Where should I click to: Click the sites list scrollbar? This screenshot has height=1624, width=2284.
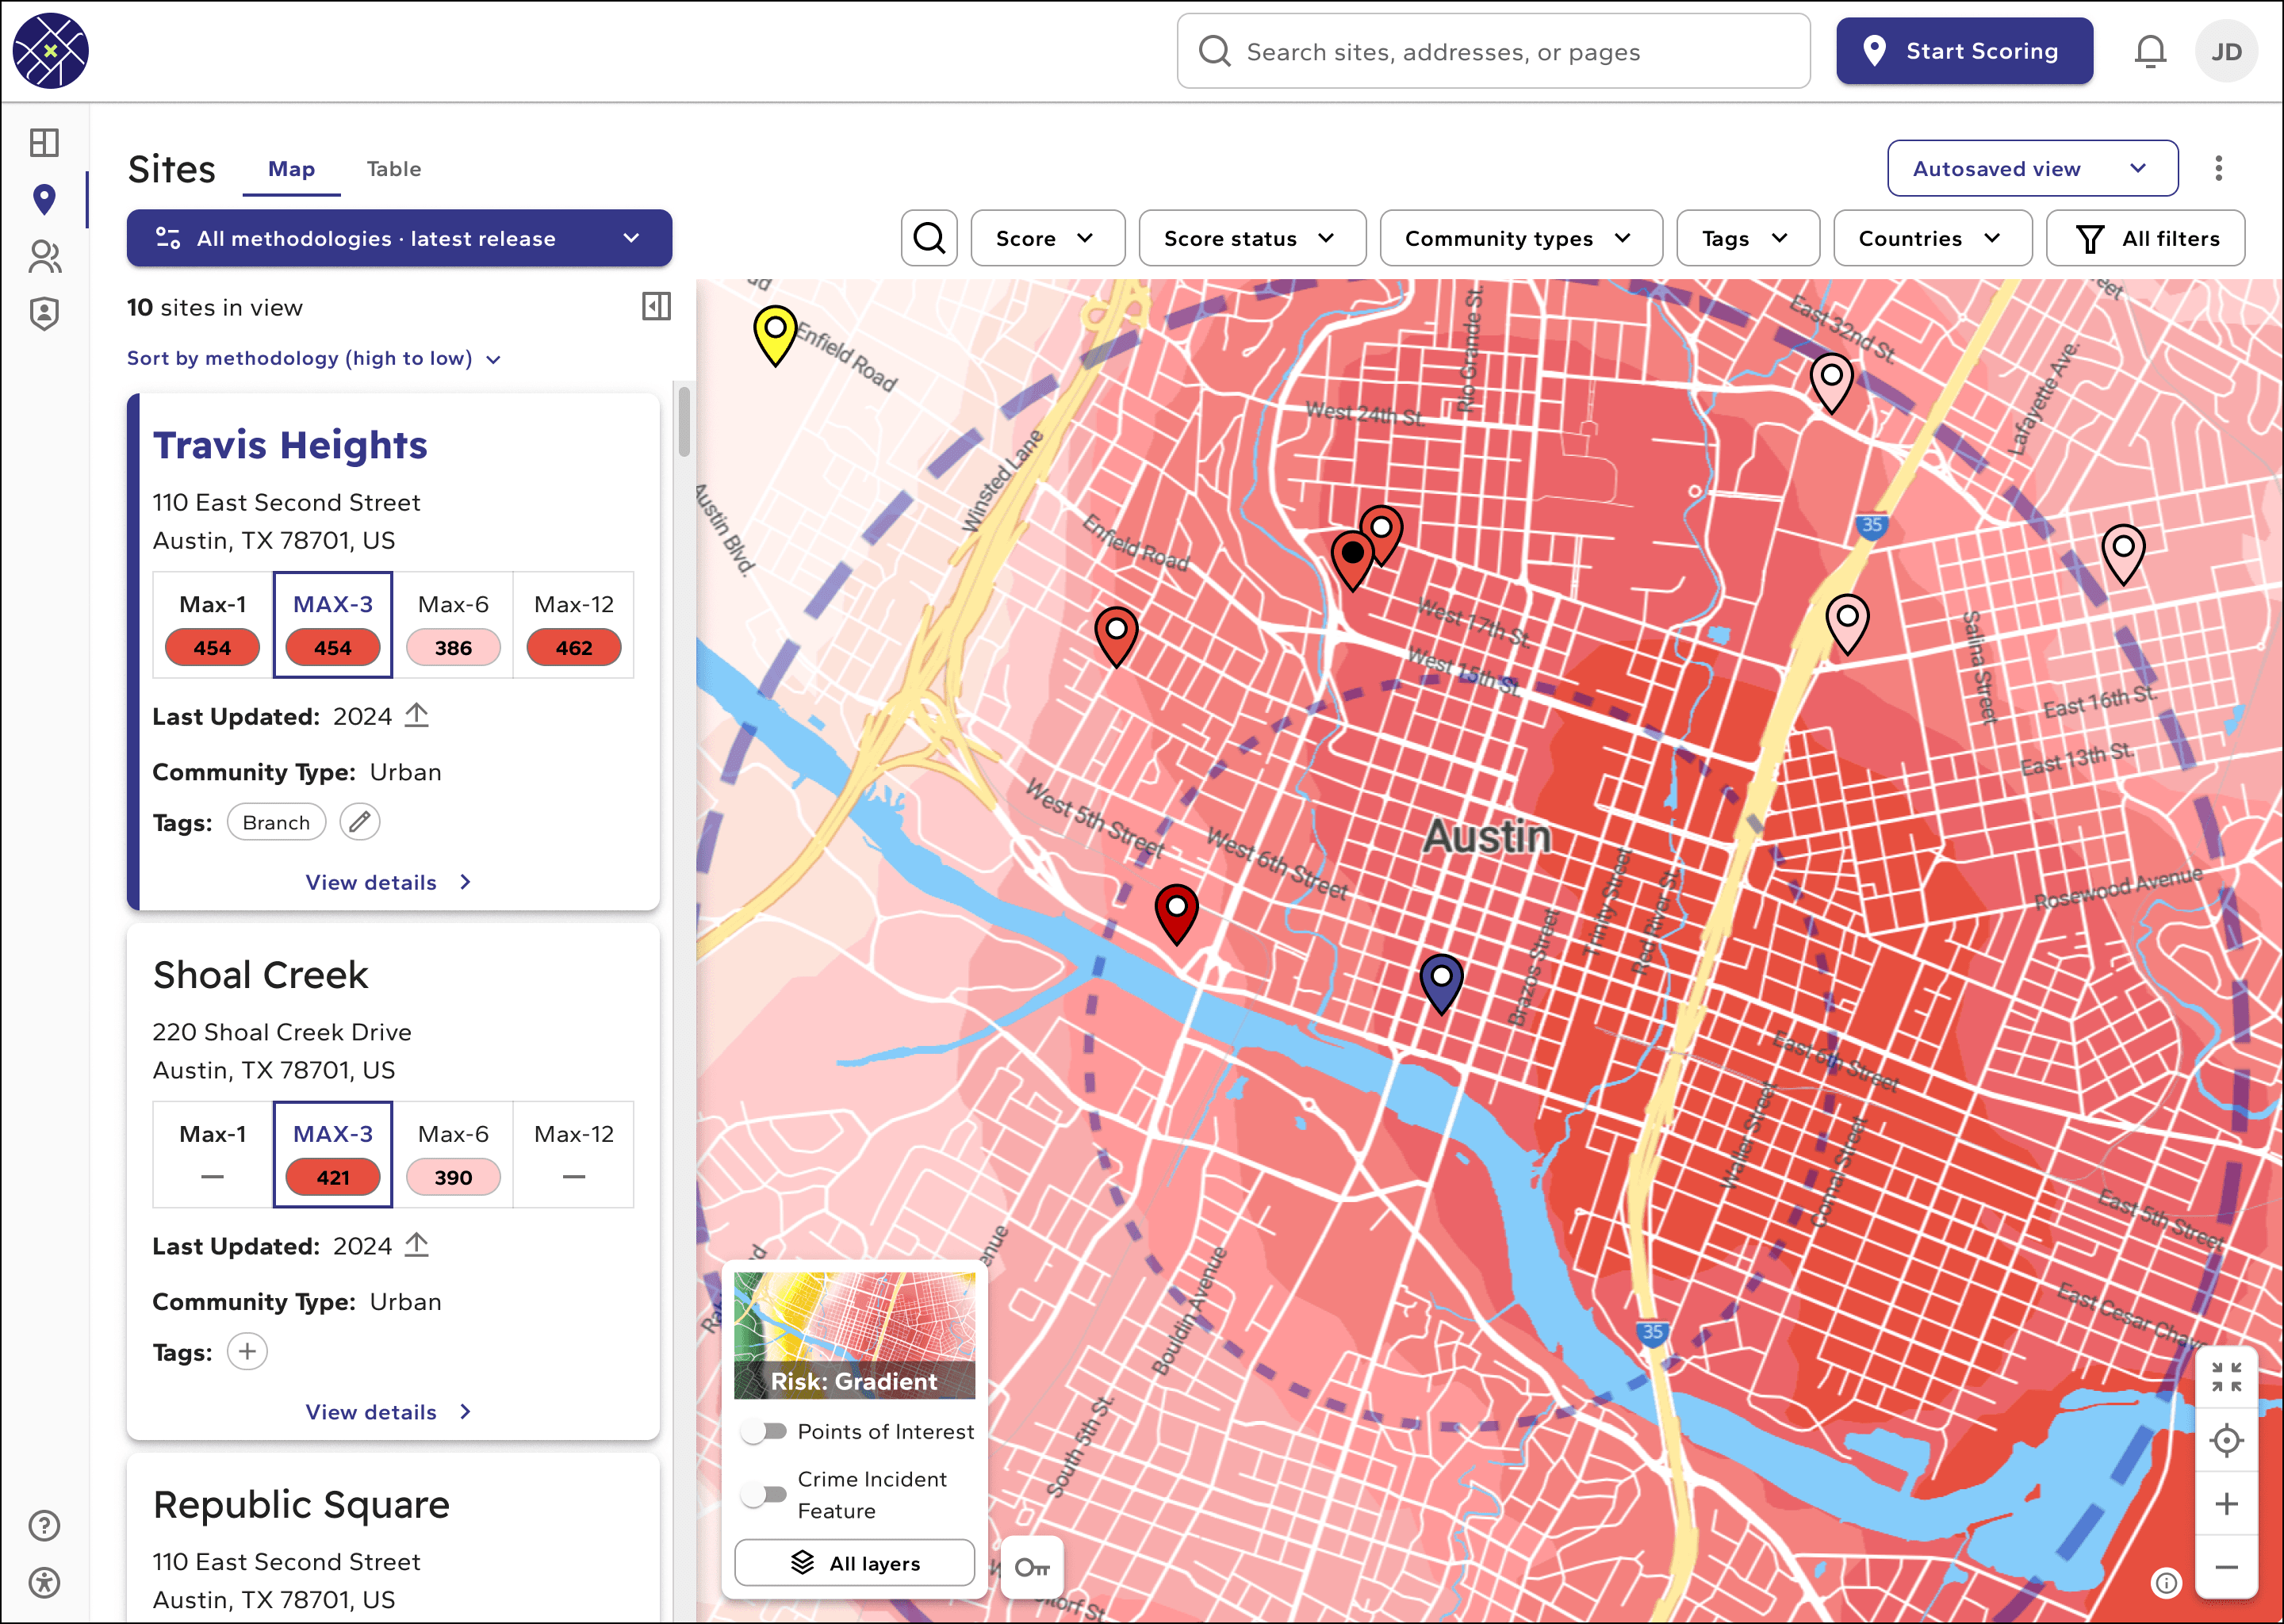(x=684, y=420)
